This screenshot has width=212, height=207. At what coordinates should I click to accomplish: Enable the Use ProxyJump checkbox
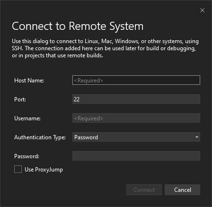[x=18, y=169]
